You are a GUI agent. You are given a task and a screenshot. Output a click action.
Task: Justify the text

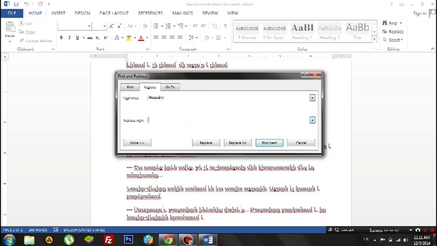pyautogui.click(x=180, y=38)
